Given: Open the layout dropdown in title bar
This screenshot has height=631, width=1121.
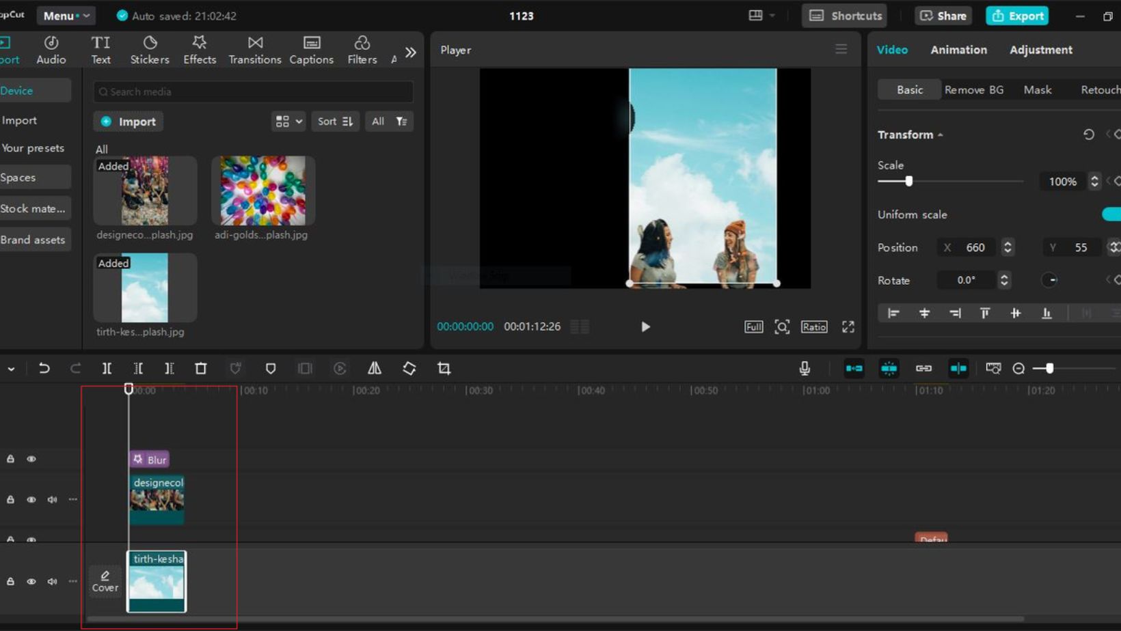Looking at the screenshot, I should tap(761, 16).
